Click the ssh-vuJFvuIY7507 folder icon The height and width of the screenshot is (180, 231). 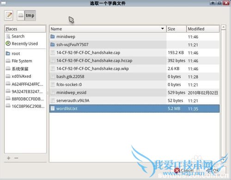coord(53,44)
